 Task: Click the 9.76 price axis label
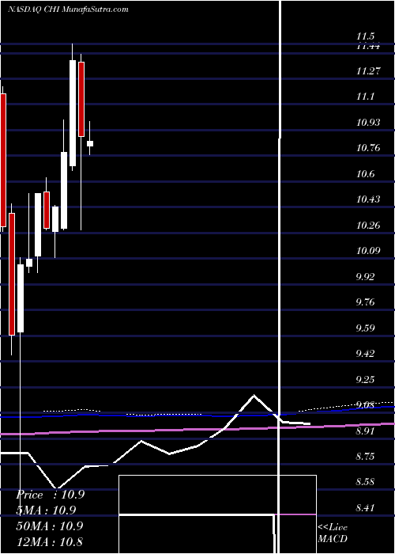(x=365, y=302)
